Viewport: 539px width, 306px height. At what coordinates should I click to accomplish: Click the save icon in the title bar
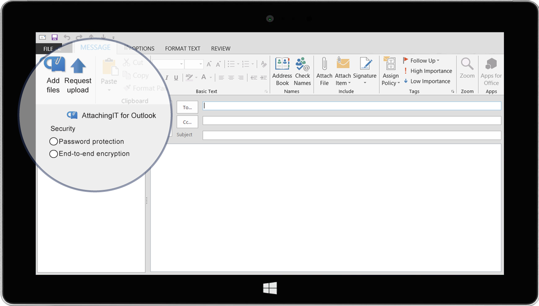pyautogui.click(x=55, y=37)
